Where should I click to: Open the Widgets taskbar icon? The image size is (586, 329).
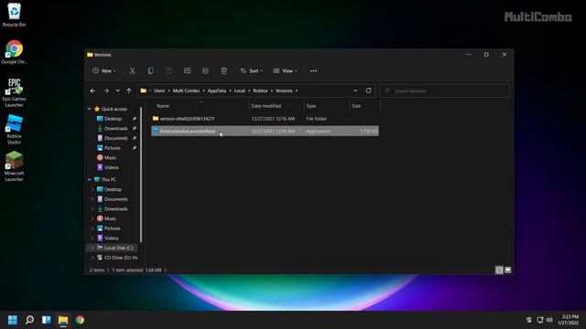click(x=47, y=320)
